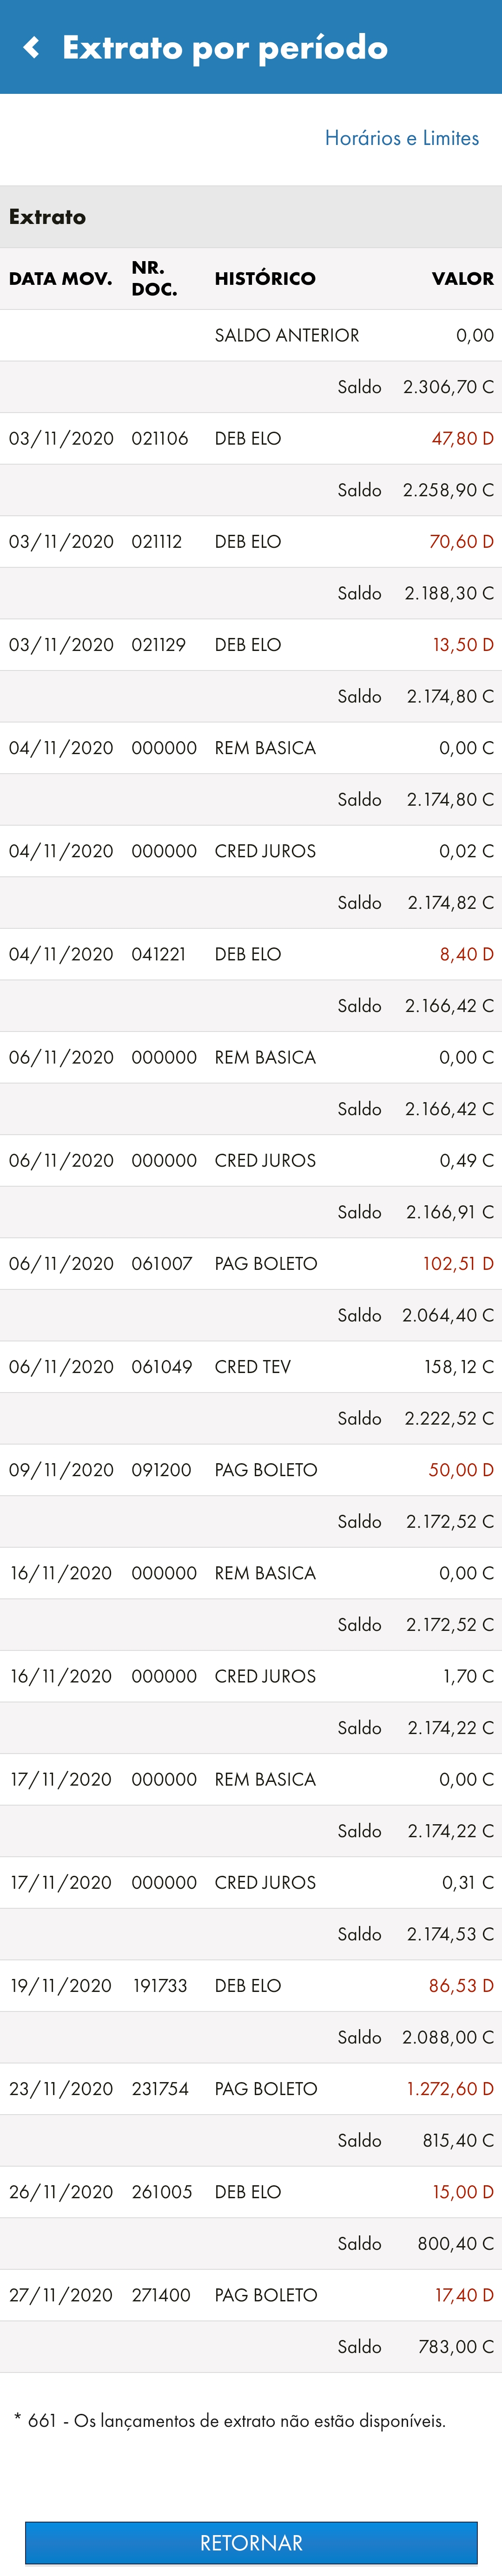Select the CRED TEV entry of 158,12 C
This screenshot has height=2576, width=502.
pos(251,1366)
